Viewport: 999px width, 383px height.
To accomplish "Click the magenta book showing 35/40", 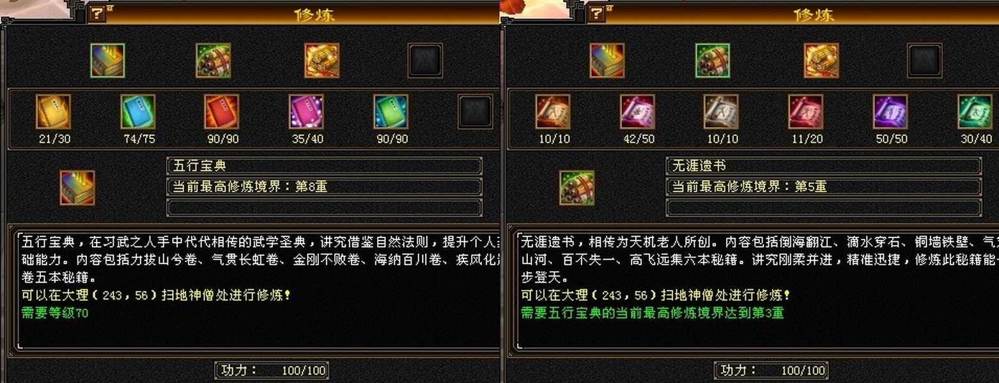I will click(x=307, y=112).
